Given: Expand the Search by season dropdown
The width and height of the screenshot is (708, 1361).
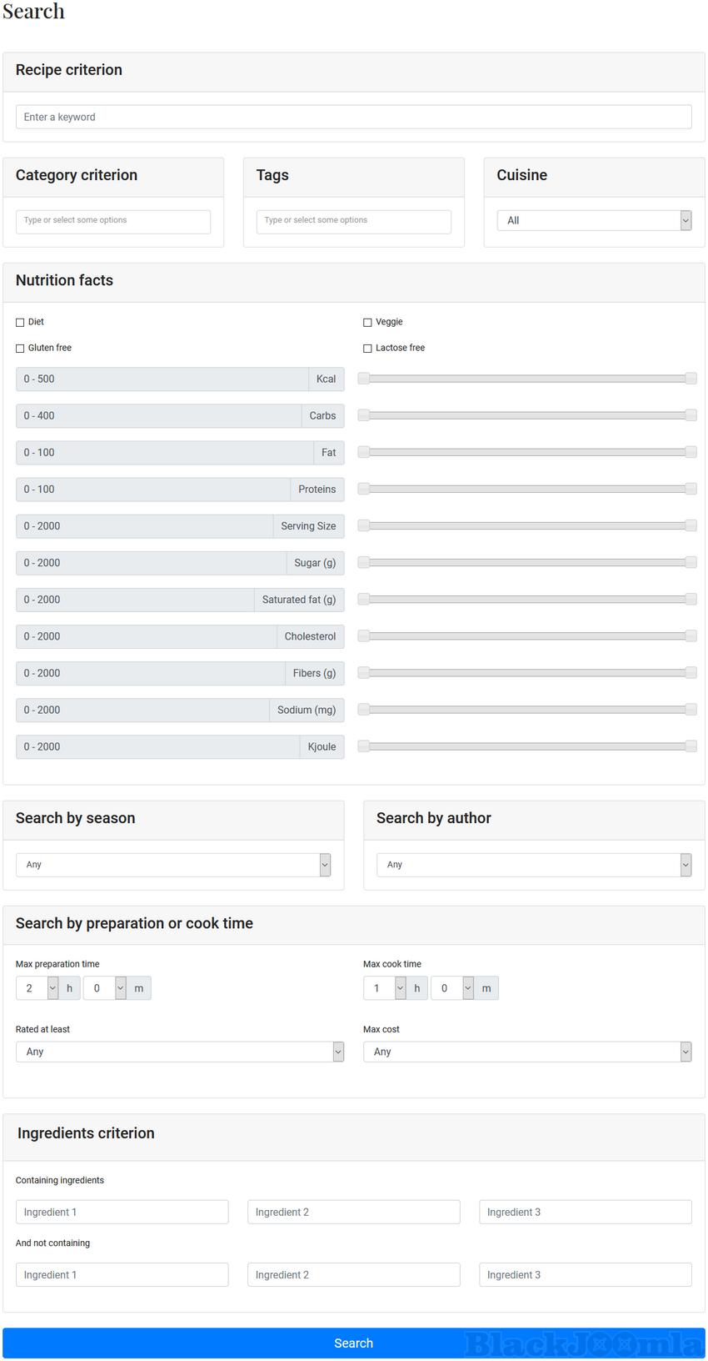Looking at the screenshot, I should (x=173, y=865).
